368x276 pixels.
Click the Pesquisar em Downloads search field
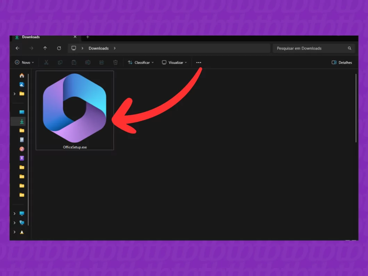(313, 48)
